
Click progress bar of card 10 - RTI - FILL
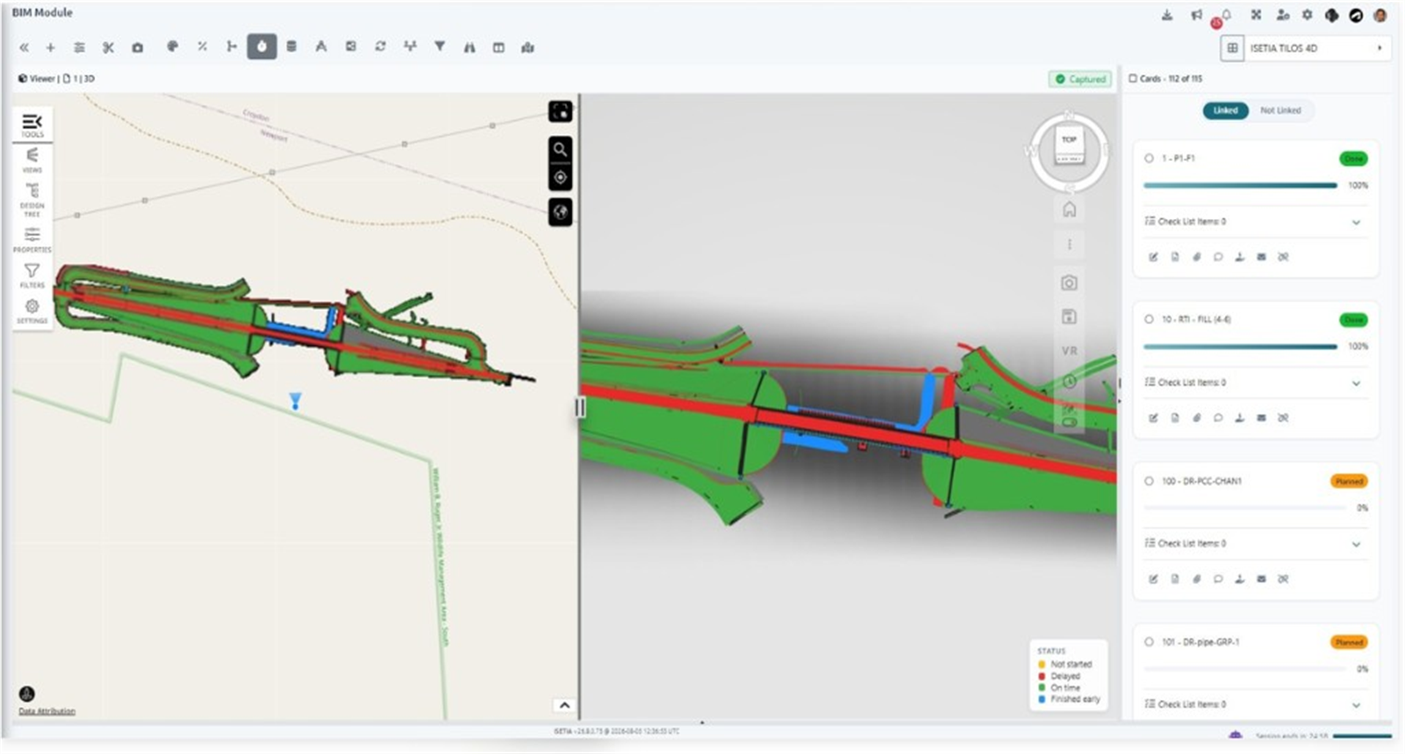pos(1240,346)
